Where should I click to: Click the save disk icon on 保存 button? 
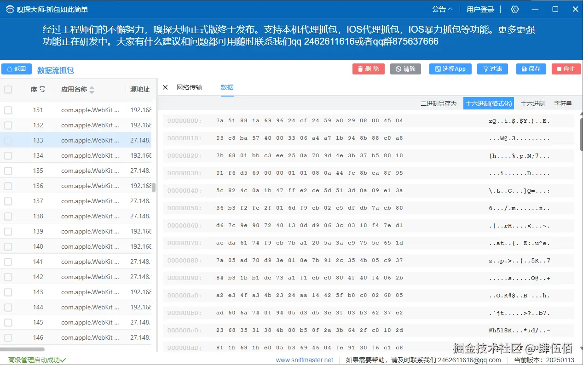coord(524,69)
